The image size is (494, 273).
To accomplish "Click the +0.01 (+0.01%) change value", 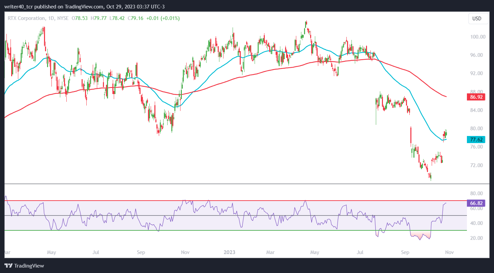I will pos(163,18).
